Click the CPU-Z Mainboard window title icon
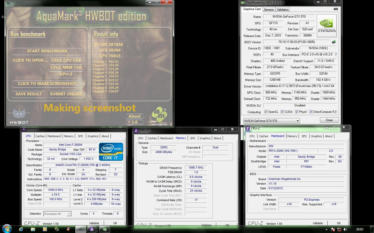This screenshot has width=374, height=233. point(248,128)
